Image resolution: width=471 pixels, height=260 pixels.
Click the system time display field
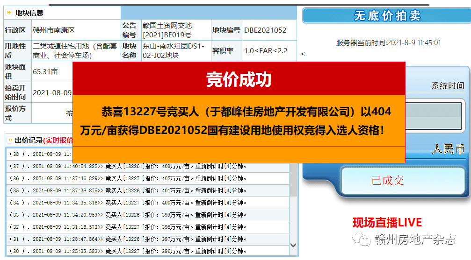pyautogui.click(x=433, y=116)
